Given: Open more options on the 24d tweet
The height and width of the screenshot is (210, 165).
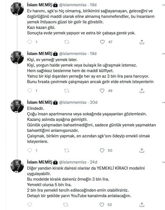Looking at the screenshot, I should pos(163,162).
